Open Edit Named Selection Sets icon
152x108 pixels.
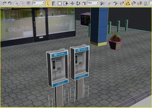click(146, 4)
